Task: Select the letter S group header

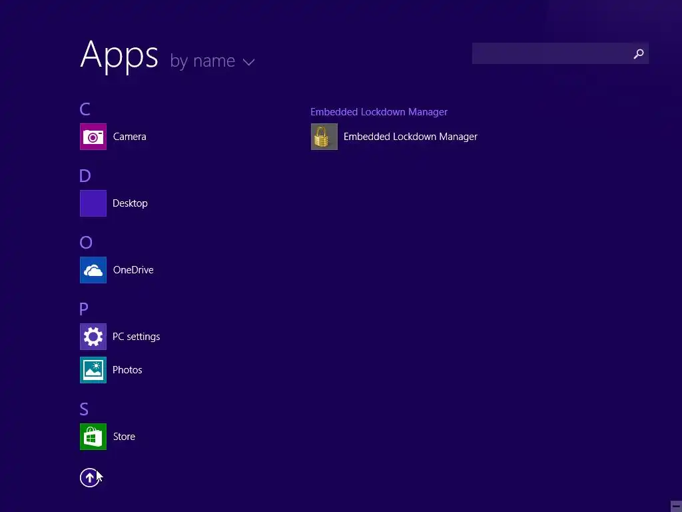Action: (84, 409)
